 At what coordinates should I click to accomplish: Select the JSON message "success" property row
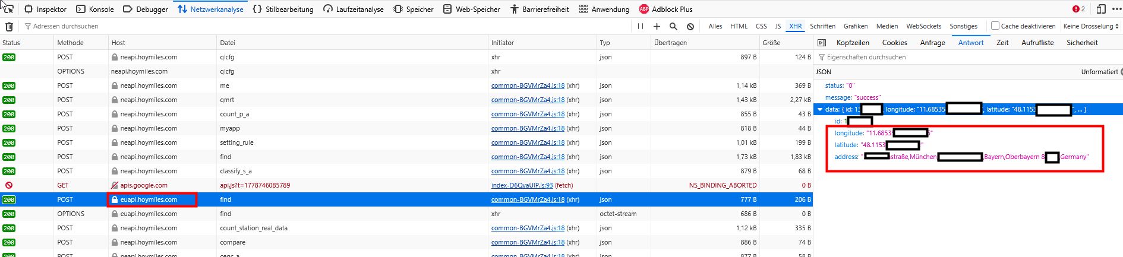[x=968, y=97]
